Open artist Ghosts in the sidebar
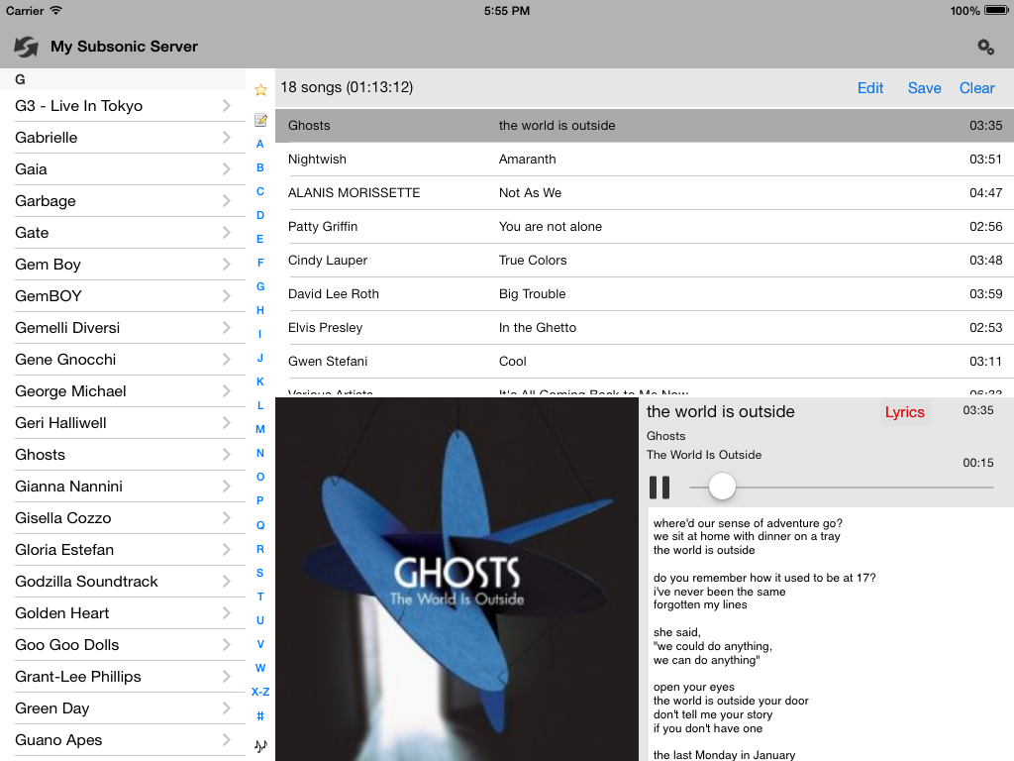 pos(123,454)
